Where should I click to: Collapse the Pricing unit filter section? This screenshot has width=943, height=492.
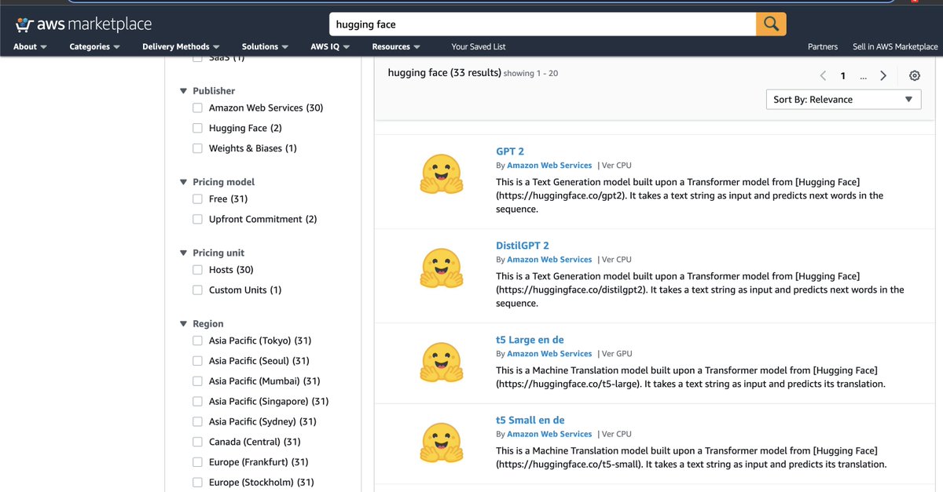pyautogui.click(x=184, y=253)
